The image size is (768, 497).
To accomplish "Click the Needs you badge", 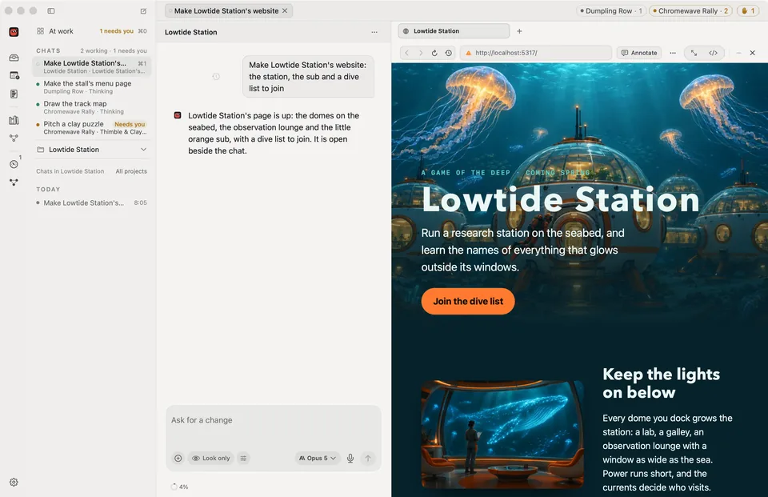I will tap(130, 125).
